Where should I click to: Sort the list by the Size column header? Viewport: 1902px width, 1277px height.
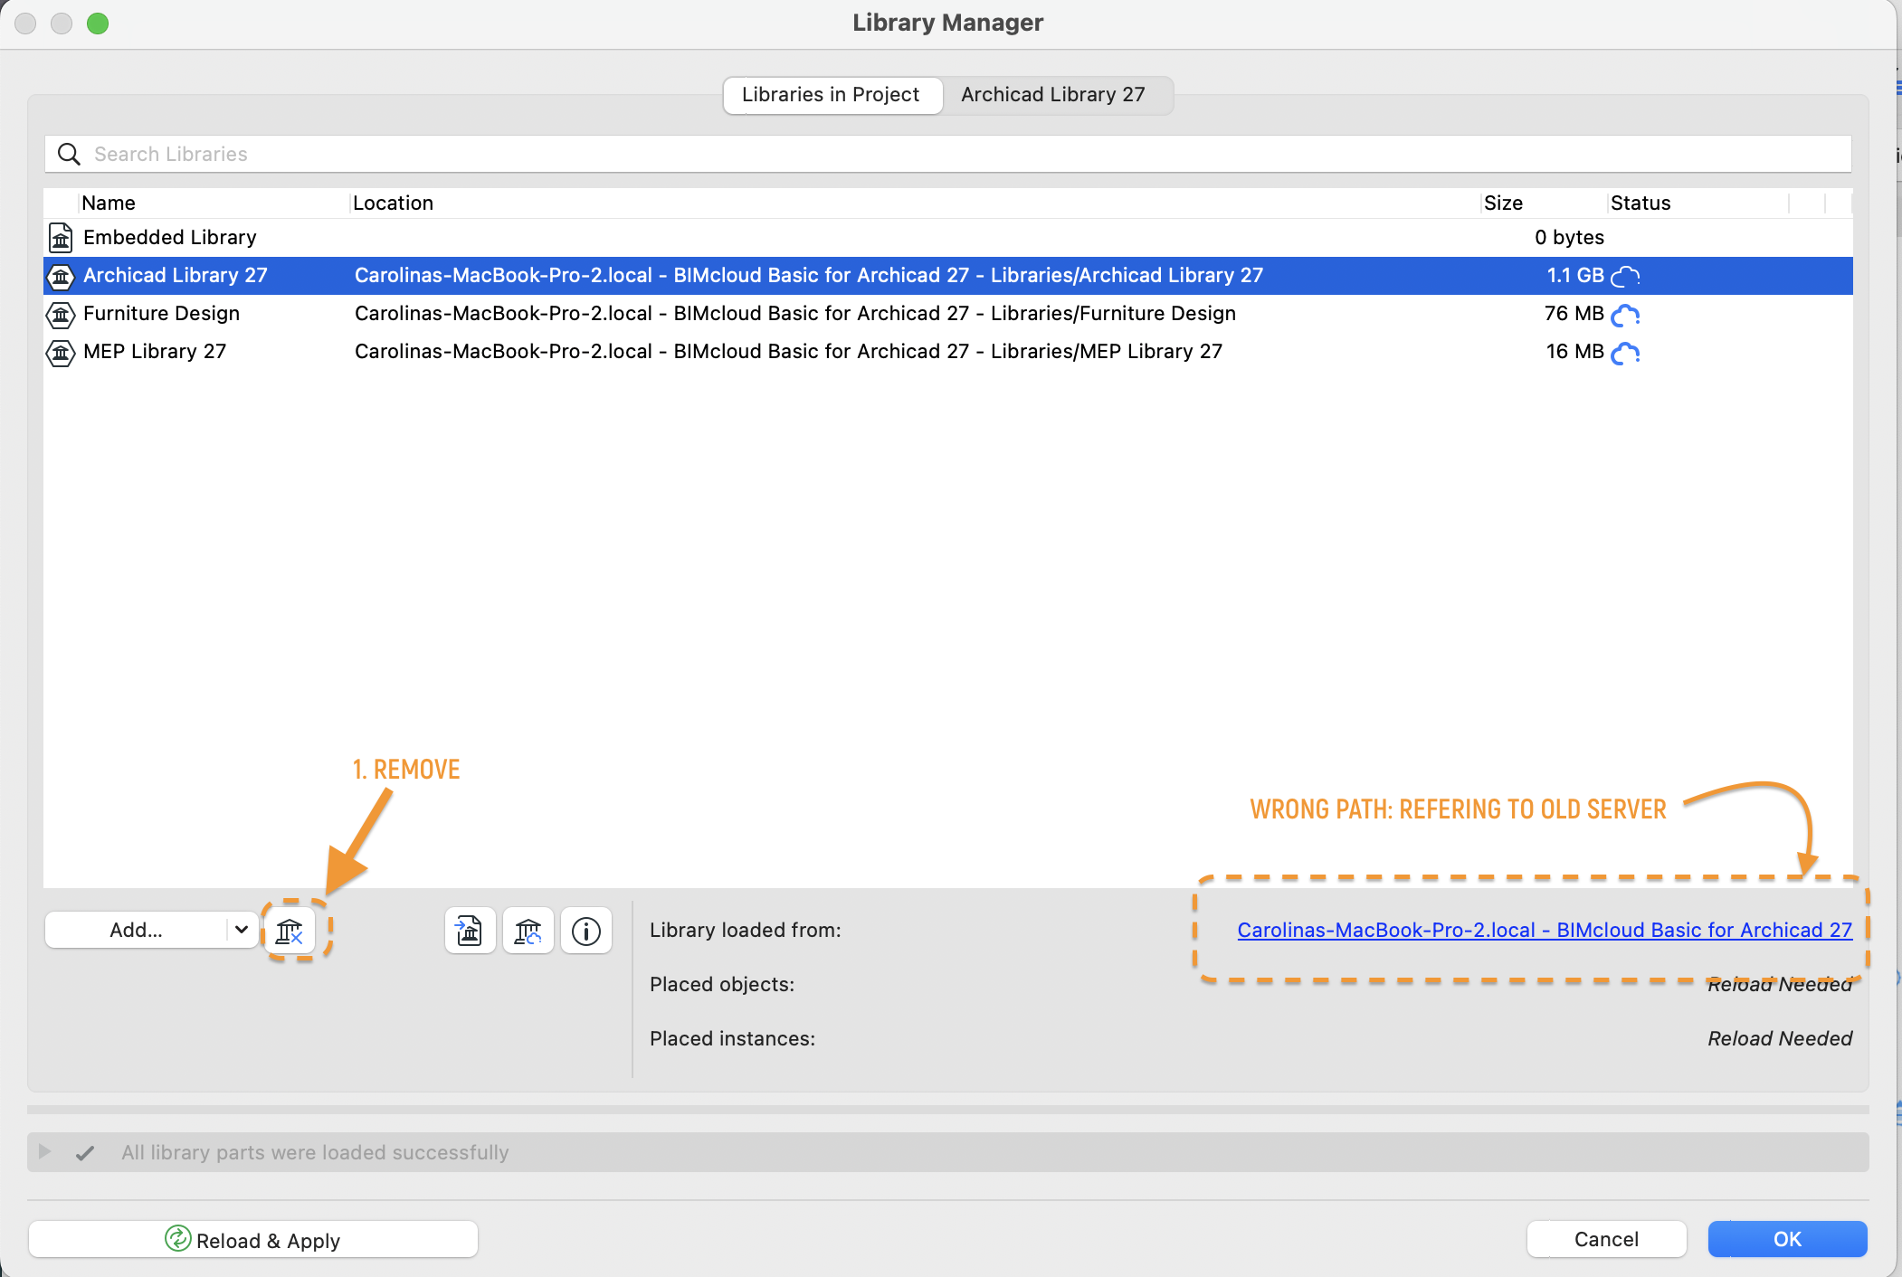point(1504,203)
